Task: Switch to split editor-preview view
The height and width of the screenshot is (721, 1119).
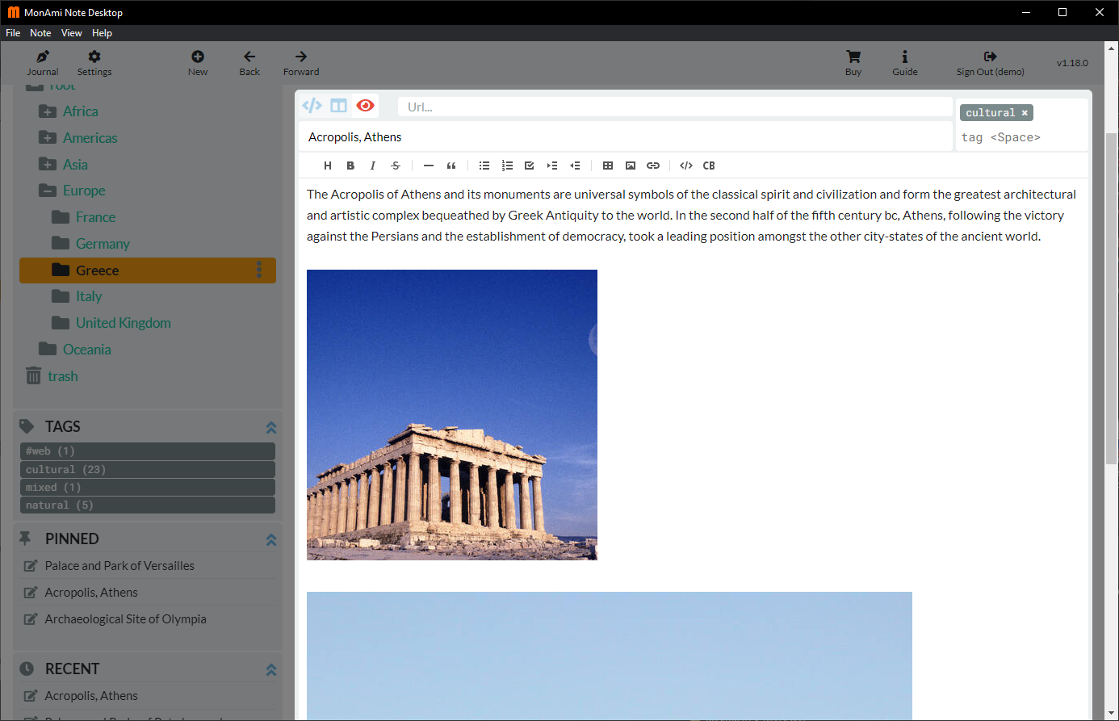Action: (339, 106)
